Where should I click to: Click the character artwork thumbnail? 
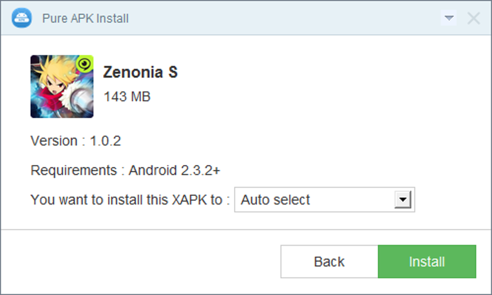pyautogui.click(x=62, y=86)
